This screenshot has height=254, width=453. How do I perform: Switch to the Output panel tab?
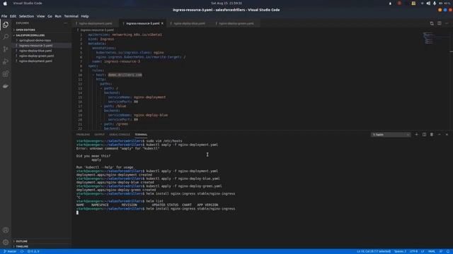tap(99, 135)
